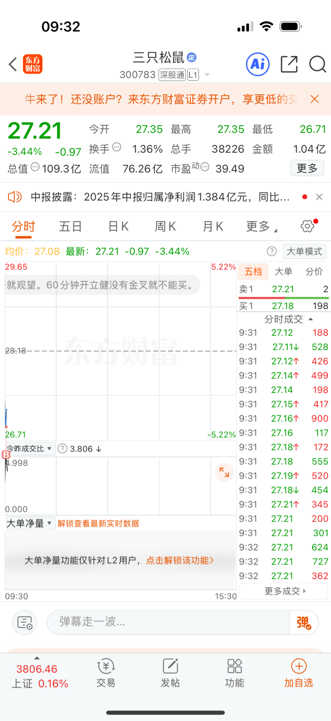Tap the danmaku comment bubble in chart
331x721 pixels.
(102, 285)
